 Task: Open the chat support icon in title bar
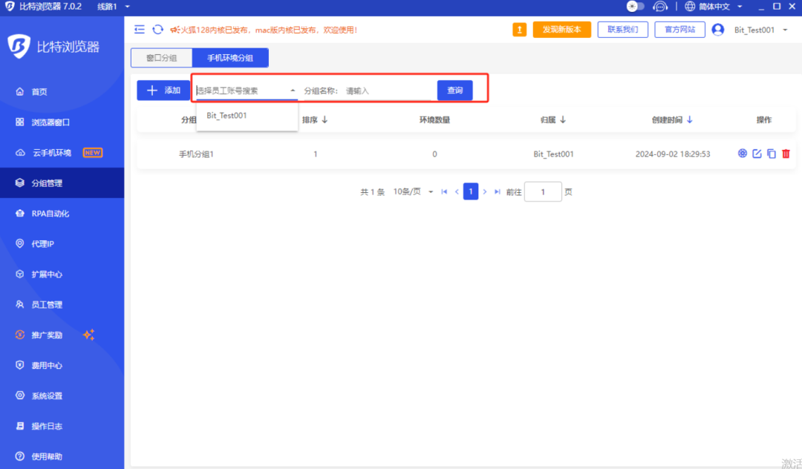click(660, 6)
